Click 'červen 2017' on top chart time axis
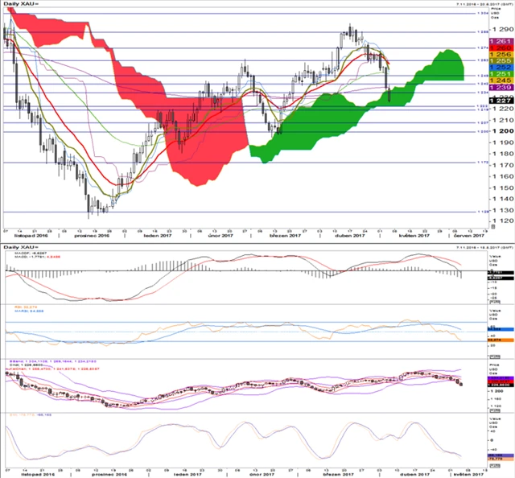515x478 pixels. point(468,236)
